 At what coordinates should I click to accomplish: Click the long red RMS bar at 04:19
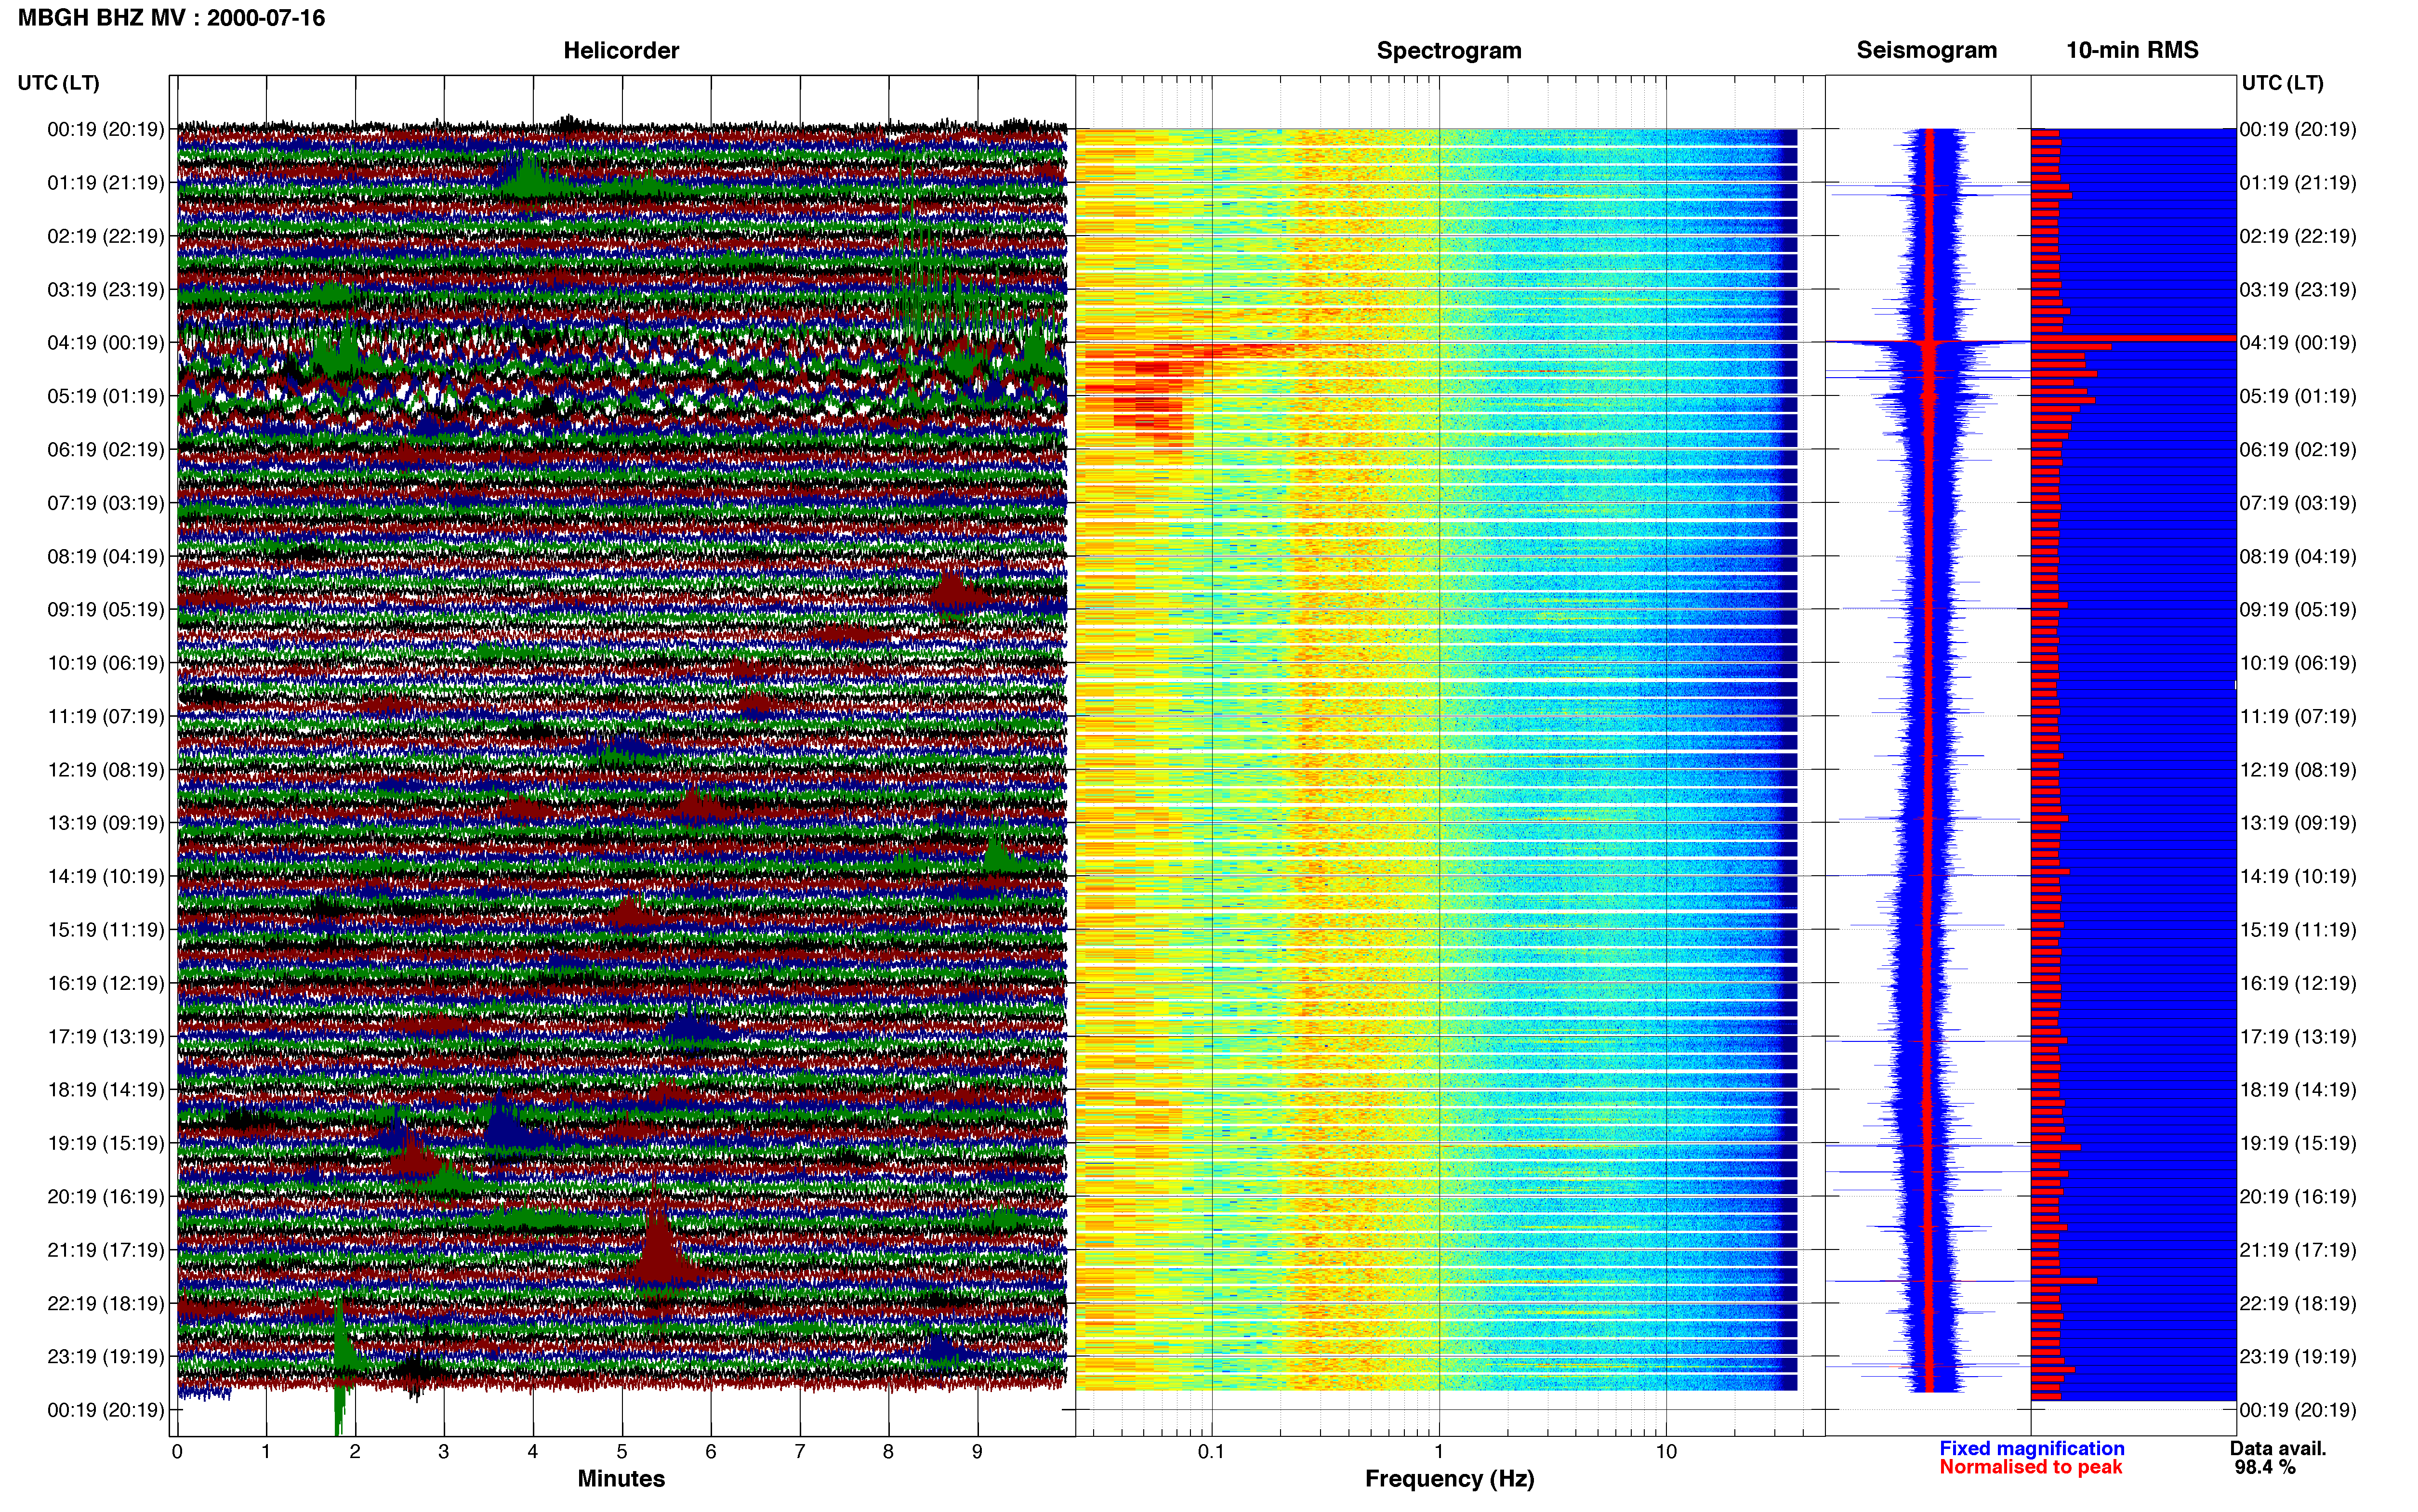2133,338
